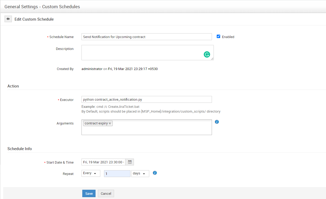The image size is (326, 199).
Task: Click the green Grammarly icon in Description
Action: pos(207,54)
